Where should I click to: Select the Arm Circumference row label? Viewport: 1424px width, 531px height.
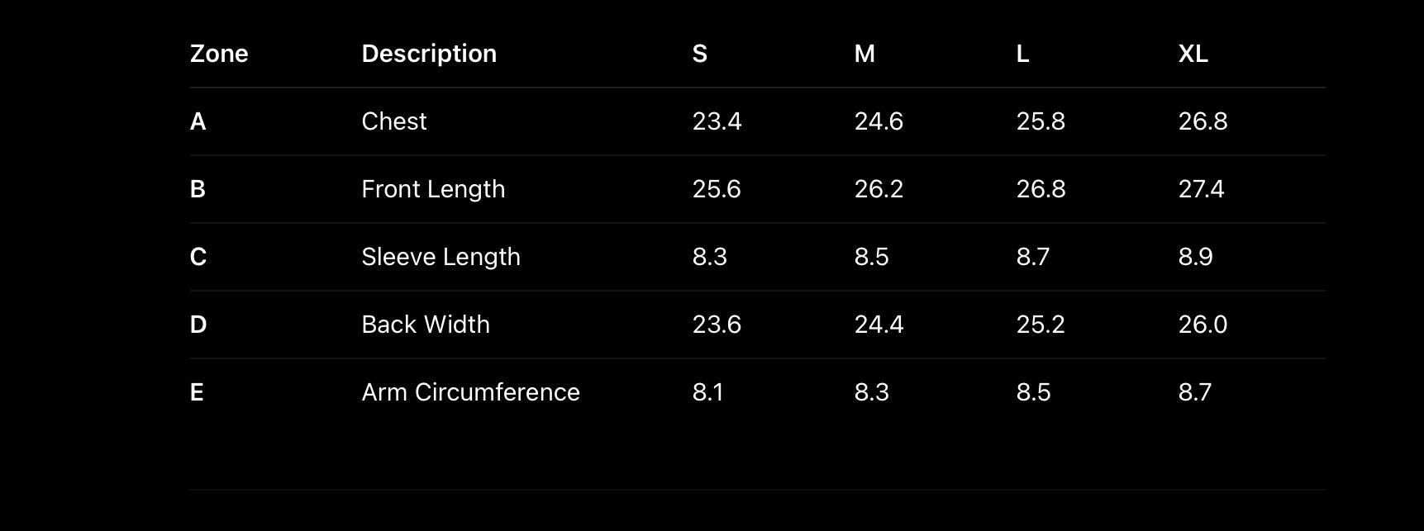click(x=470, y=392)
